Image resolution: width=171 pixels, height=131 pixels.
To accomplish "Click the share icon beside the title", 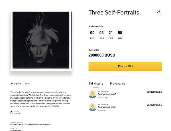I will click(158, 12).
